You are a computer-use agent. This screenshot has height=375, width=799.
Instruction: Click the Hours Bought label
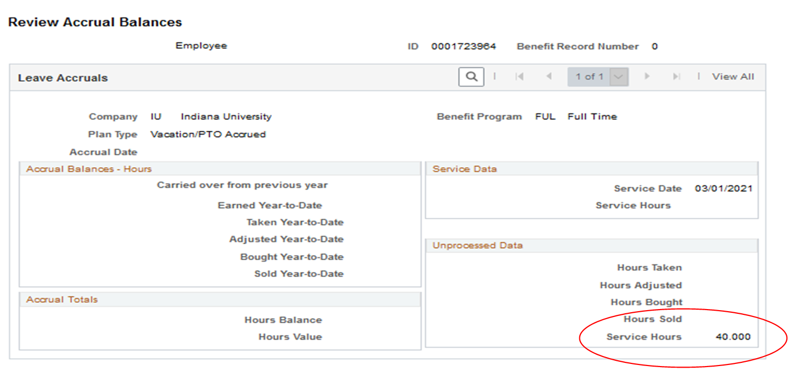point(647,303)
